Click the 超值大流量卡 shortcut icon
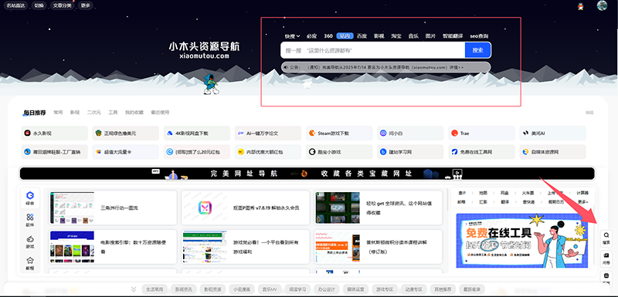This screenshot has height=297, width=618. pos(99,151)
